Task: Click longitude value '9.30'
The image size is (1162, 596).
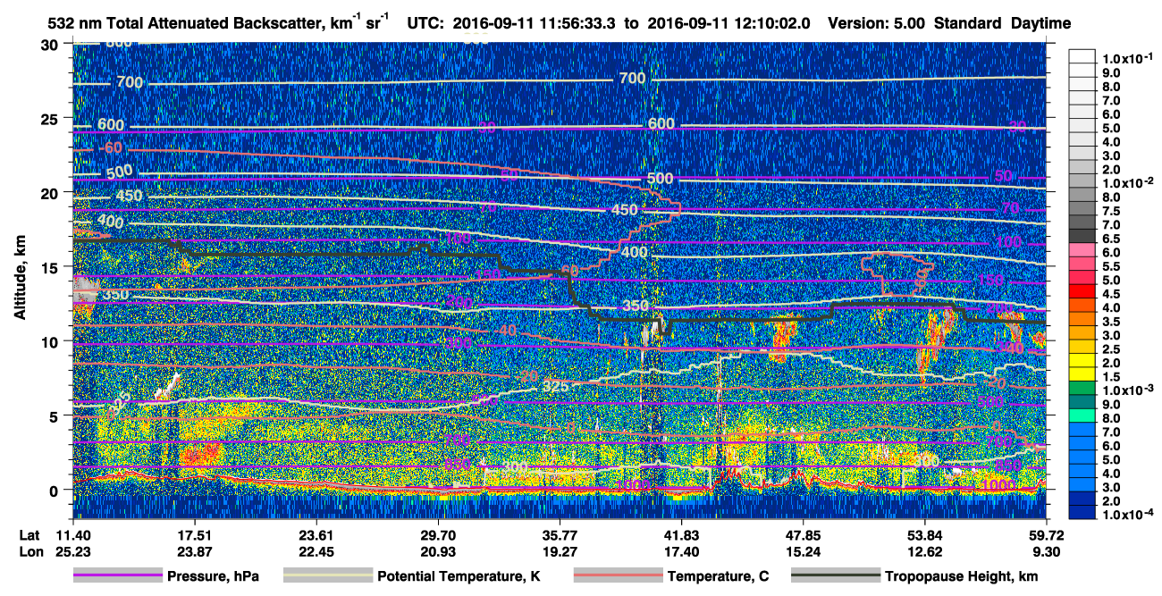Action: [1047, 552]
